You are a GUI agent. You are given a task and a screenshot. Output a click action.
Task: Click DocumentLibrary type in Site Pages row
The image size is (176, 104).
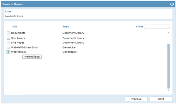point(73,42)
